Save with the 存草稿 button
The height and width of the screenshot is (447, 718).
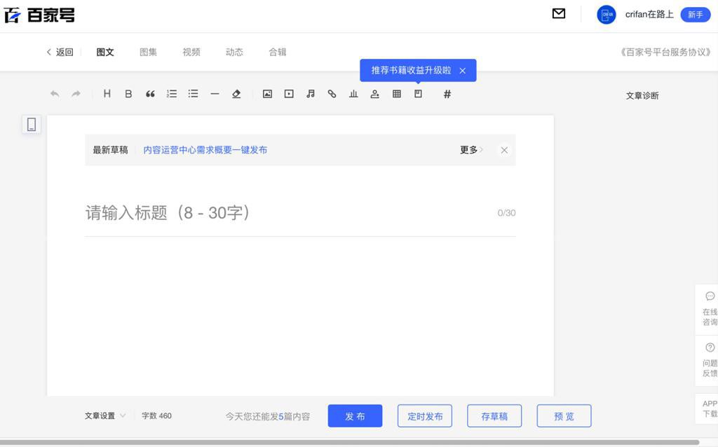[x=494, y=416]
